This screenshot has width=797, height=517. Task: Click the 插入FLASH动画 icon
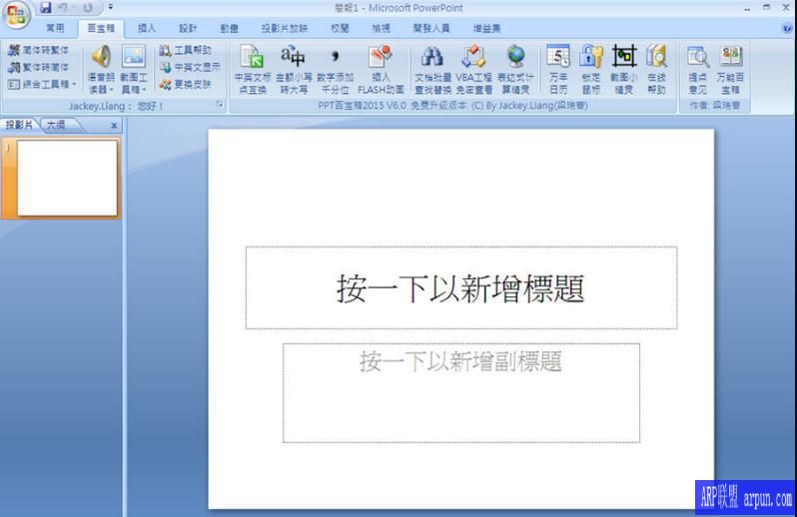click(x=381, y=70)
